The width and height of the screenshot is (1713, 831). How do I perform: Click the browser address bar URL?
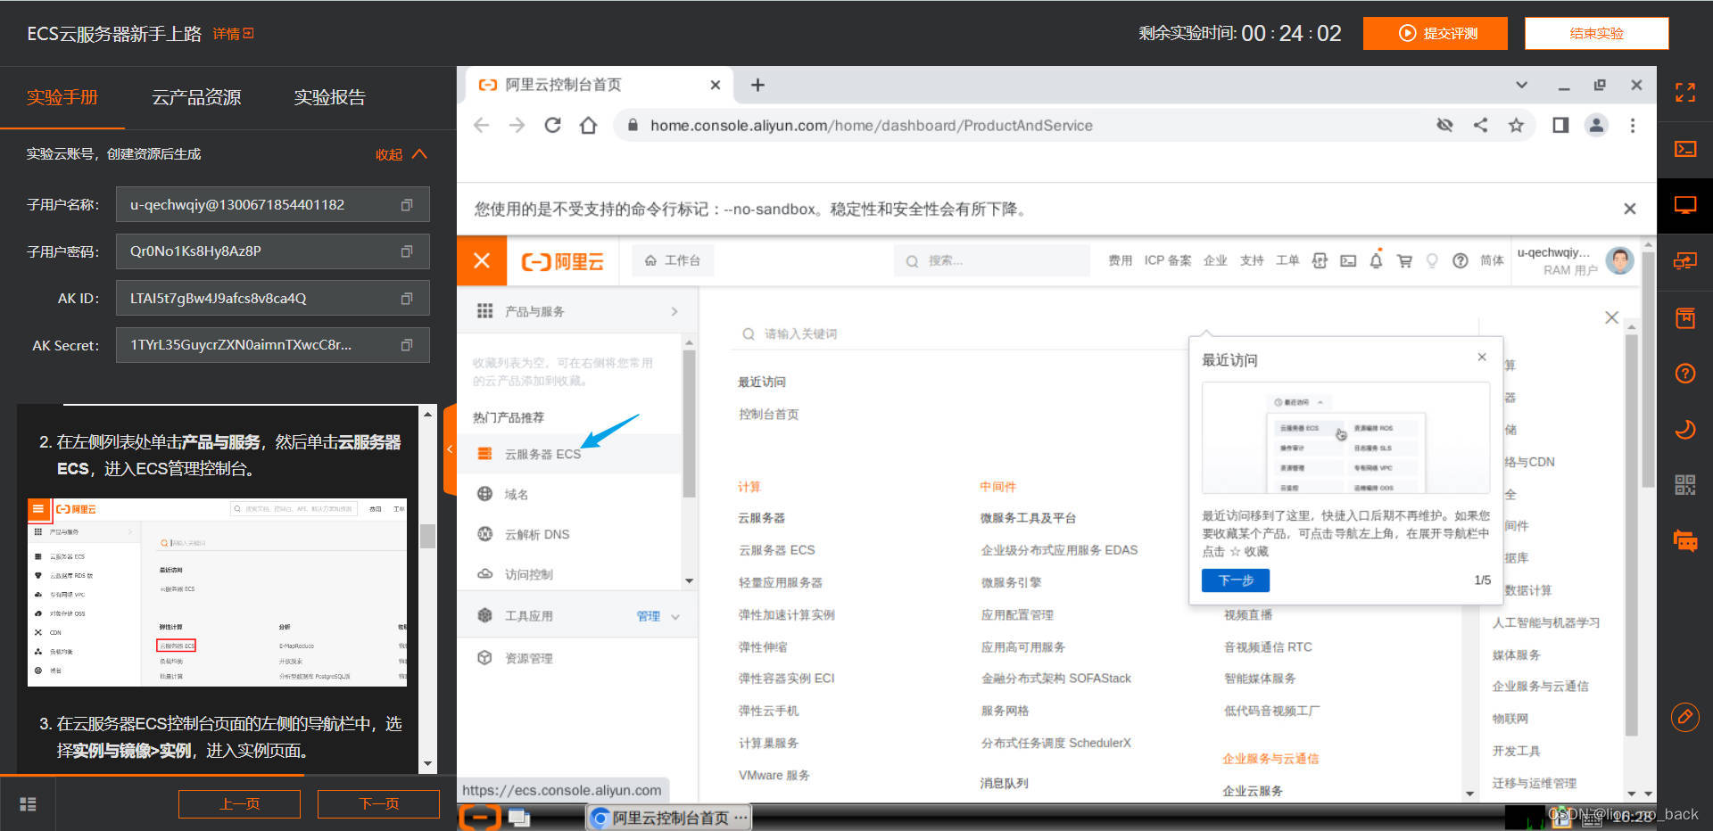(x=871, y=126)
